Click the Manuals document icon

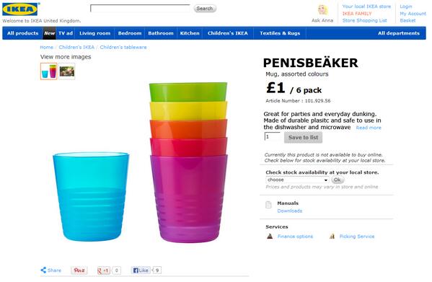click(268, 205)
